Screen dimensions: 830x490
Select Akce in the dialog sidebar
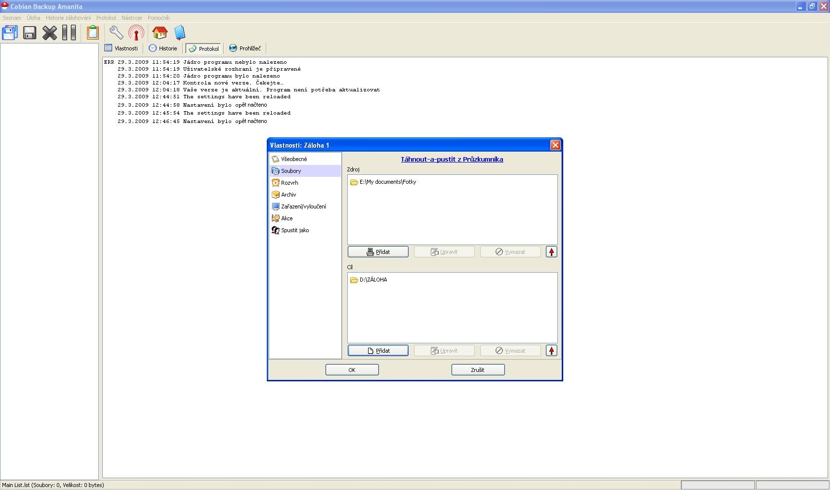(305, 218)
